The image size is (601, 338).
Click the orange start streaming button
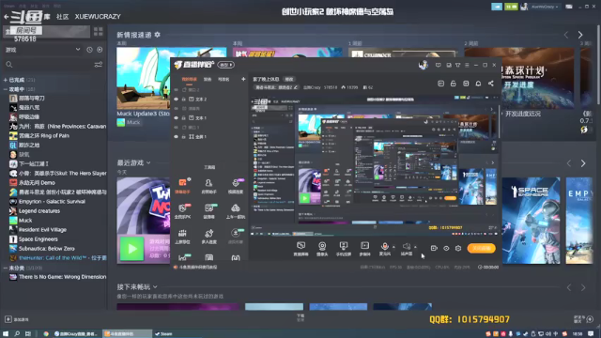tap(481, 248)
